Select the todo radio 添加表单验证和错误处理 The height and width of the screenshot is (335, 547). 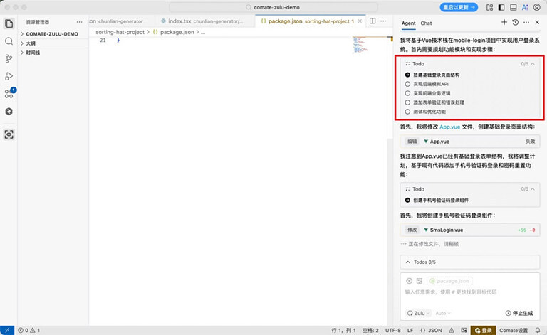coord(407,102)
